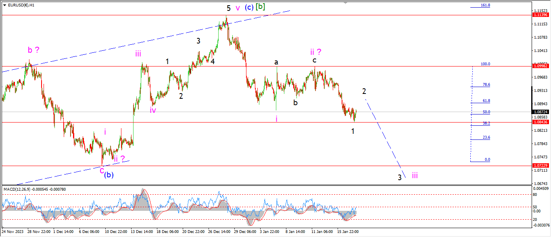Click the projected wave 3 label at bottom
Viewport: 551px width, 237px height.
pos(400,177)
